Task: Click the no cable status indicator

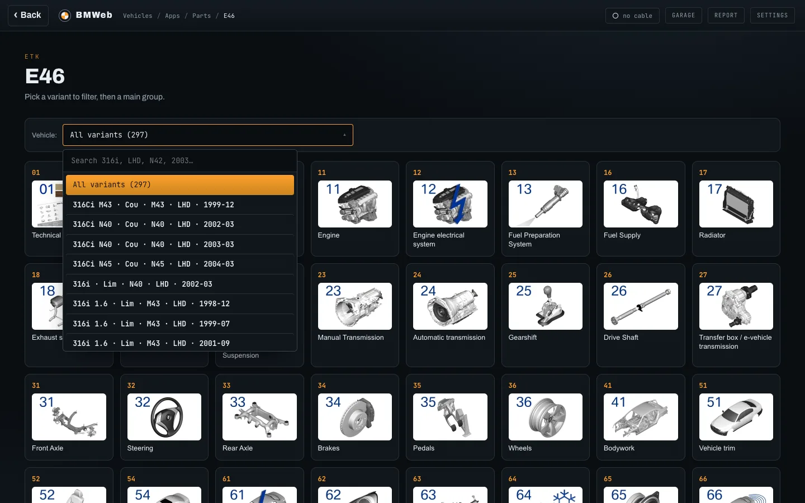Action: click(x=632, y=16)
